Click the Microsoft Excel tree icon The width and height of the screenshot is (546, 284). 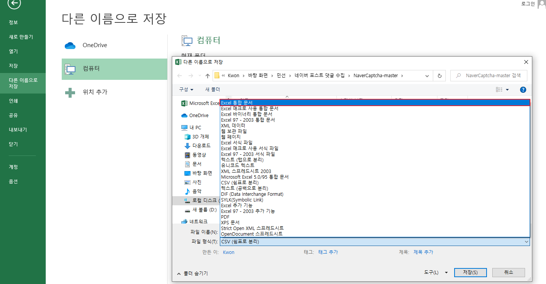[x=184, y=103]
